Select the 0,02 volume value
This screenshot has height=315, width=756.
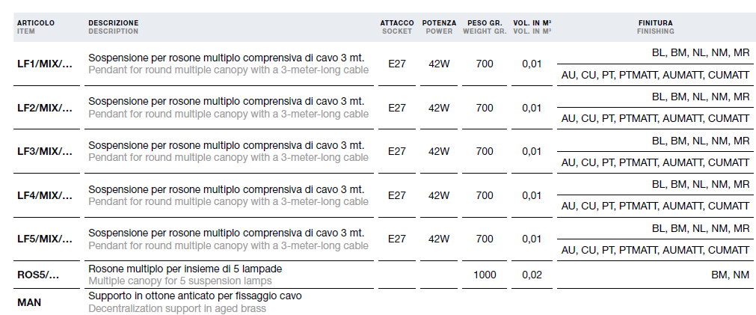tap(532, 275)
